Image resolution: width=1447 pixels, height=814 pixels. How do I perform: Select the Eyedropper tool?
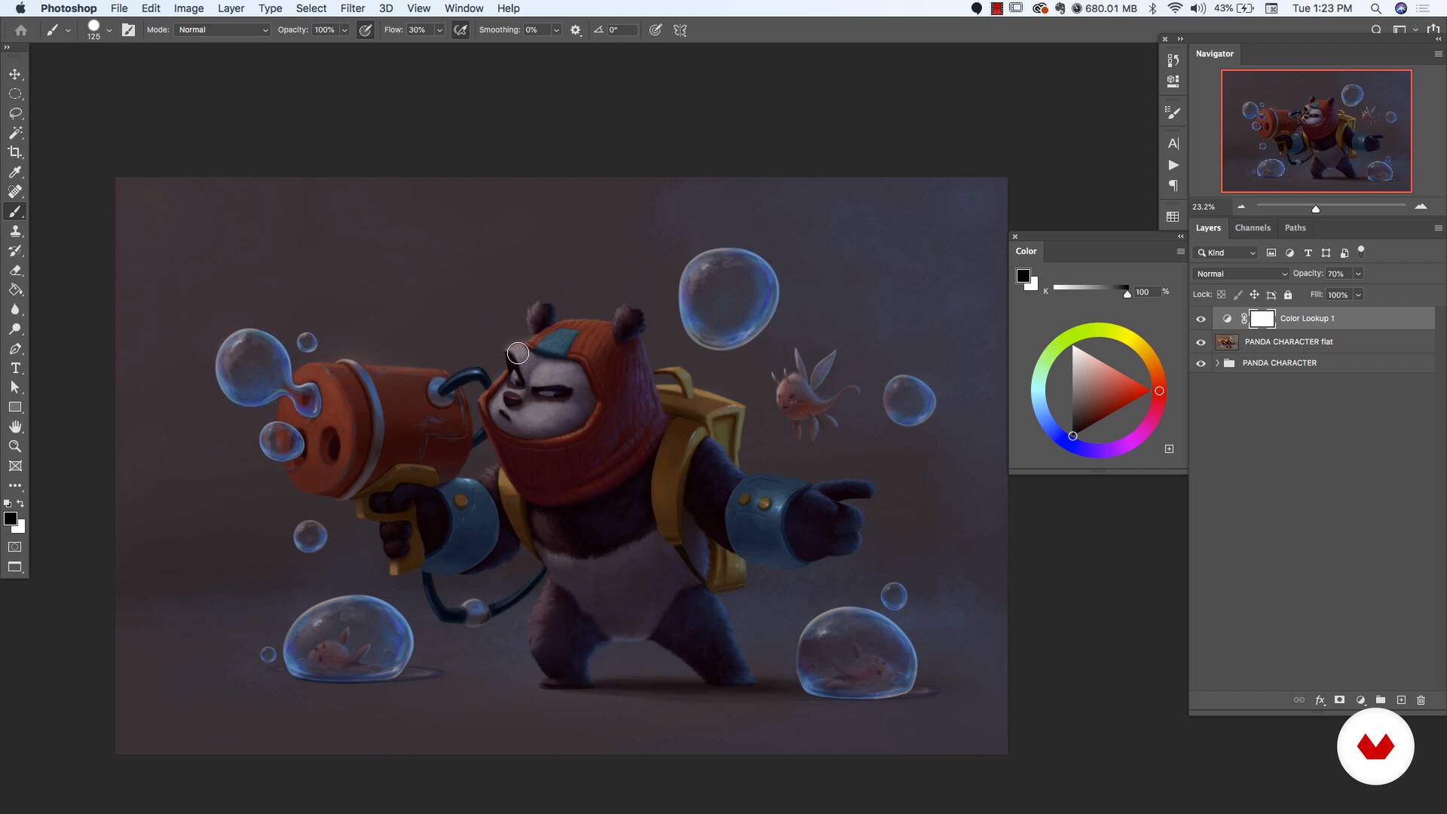pyautogui.click(x=15, y=172)
